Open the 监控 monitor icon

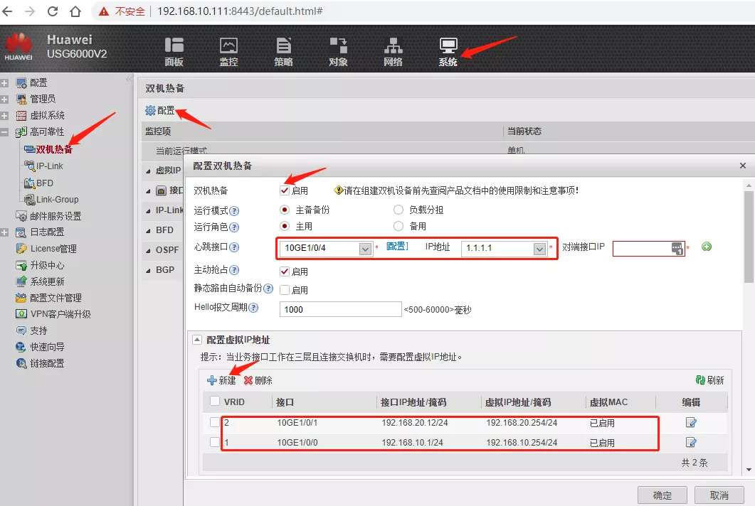228,46
